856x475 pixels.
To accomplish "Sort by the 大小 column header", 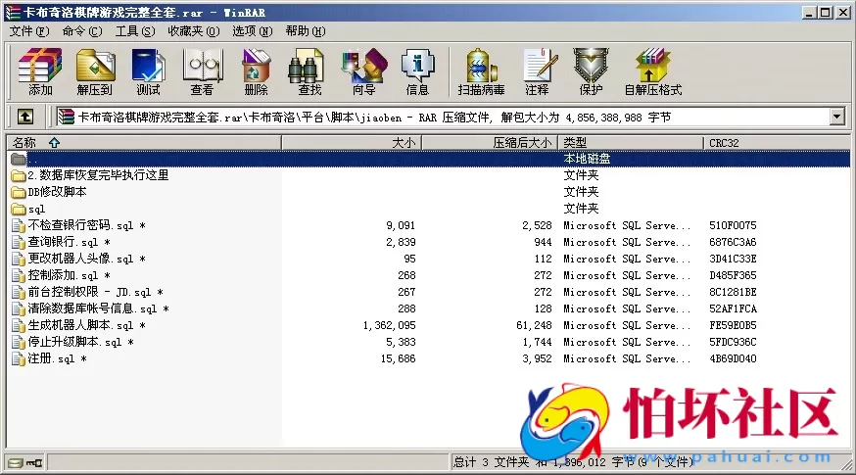I will [x=352, y=143].
